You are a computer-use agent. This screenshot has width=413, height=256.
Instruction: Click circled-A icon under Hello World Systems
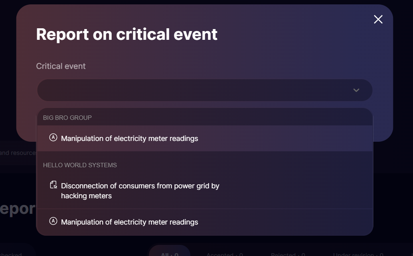(53, 221)
